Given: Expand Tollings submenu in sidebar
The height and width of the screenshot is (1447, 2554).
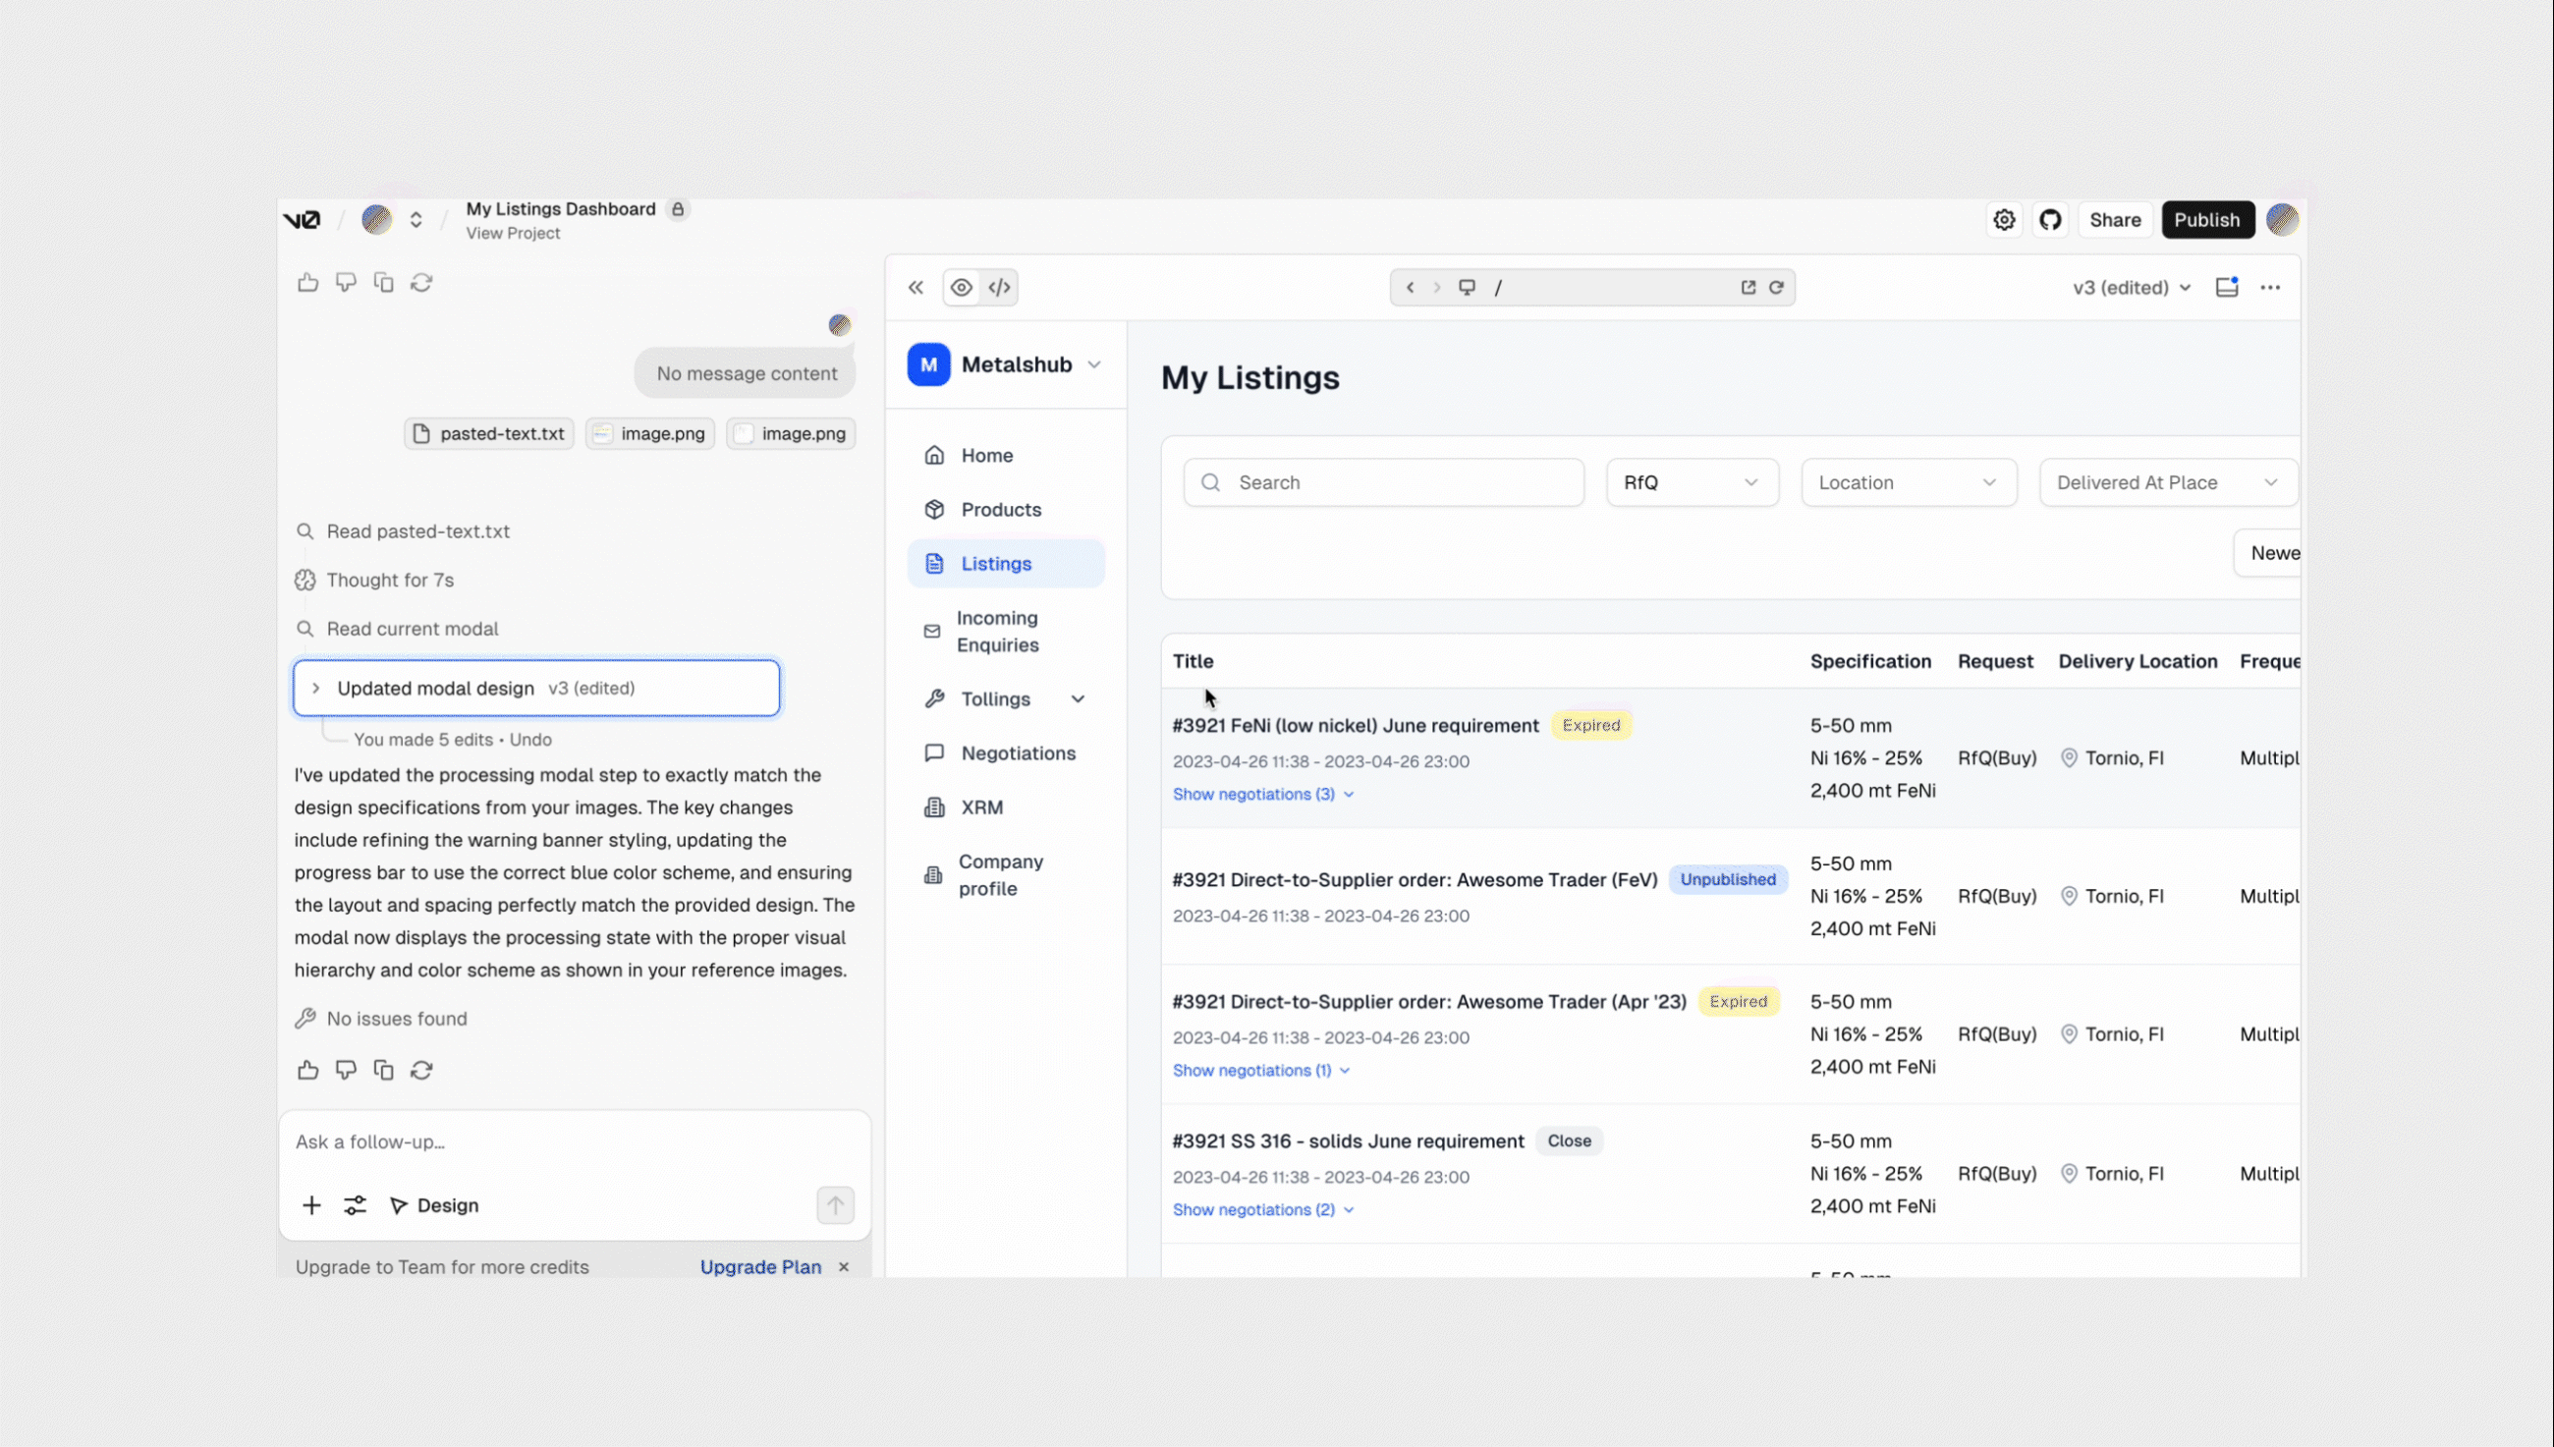Looking at the screenshot, I should click(x=1078, y=698).
